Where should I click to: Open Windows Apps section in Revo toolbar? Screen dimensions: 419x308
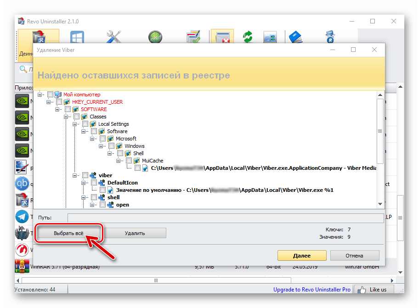pos(77,37)
